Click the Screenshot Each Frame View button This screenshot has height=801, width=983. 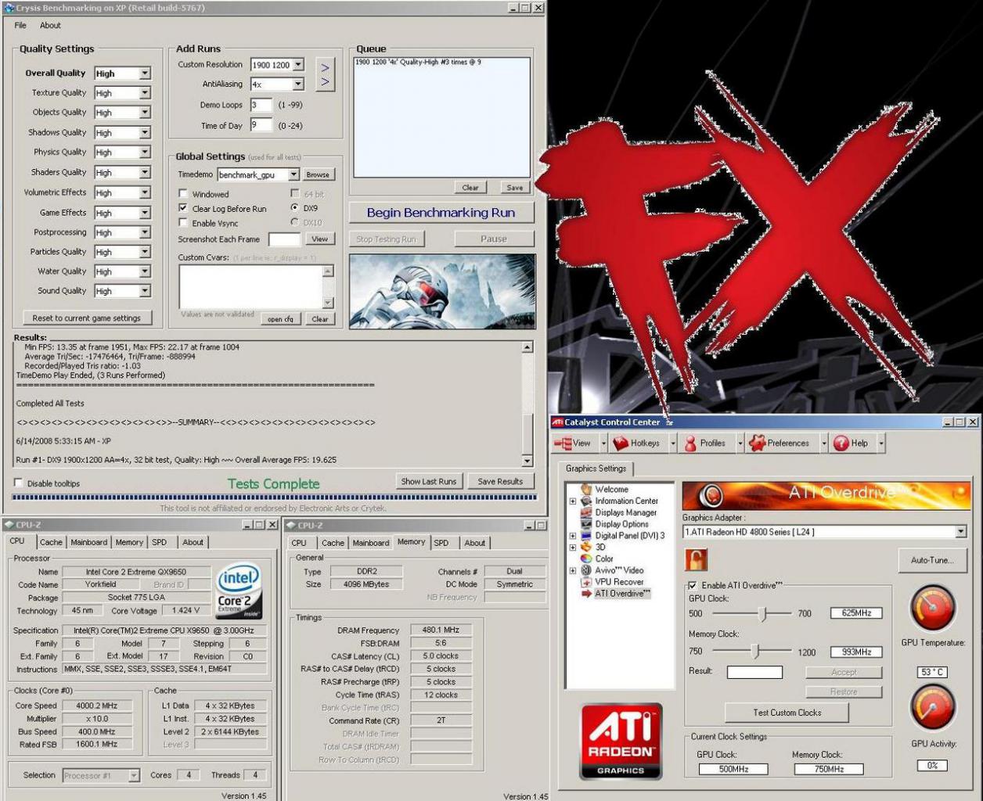pos(320,239)
